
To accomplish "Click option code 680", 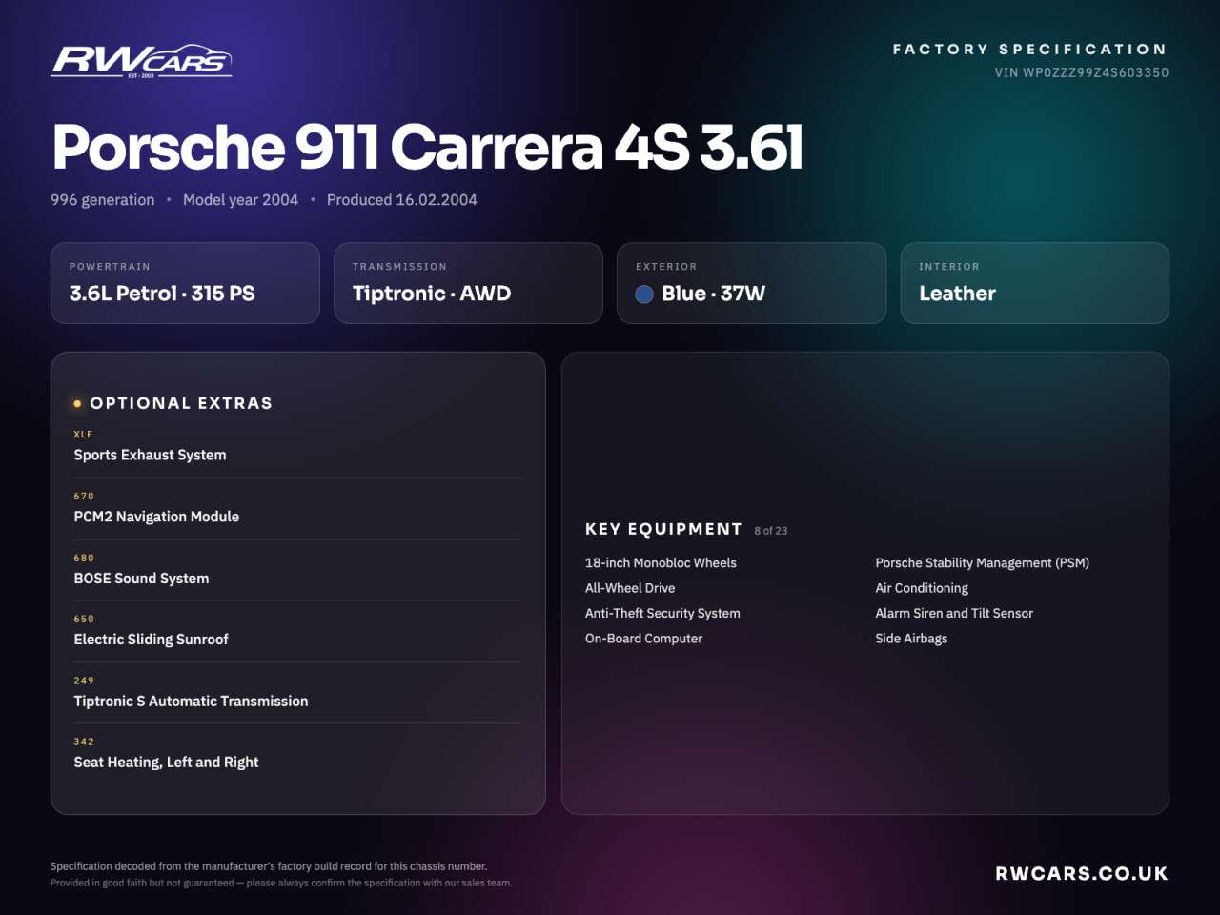I will pos(84,558).
